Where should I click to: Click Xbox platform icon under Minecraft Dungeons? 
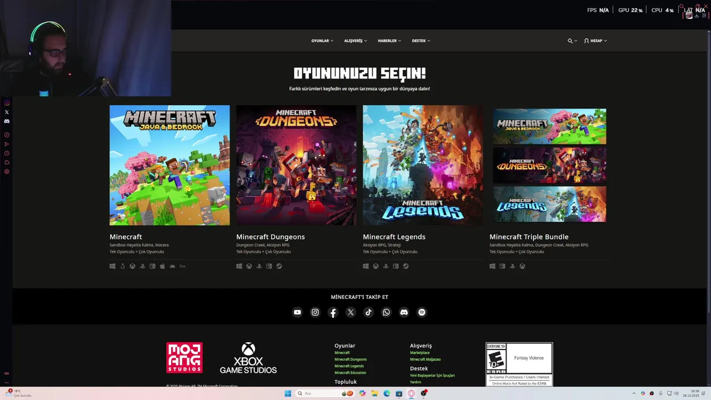[x=249, y=266]
